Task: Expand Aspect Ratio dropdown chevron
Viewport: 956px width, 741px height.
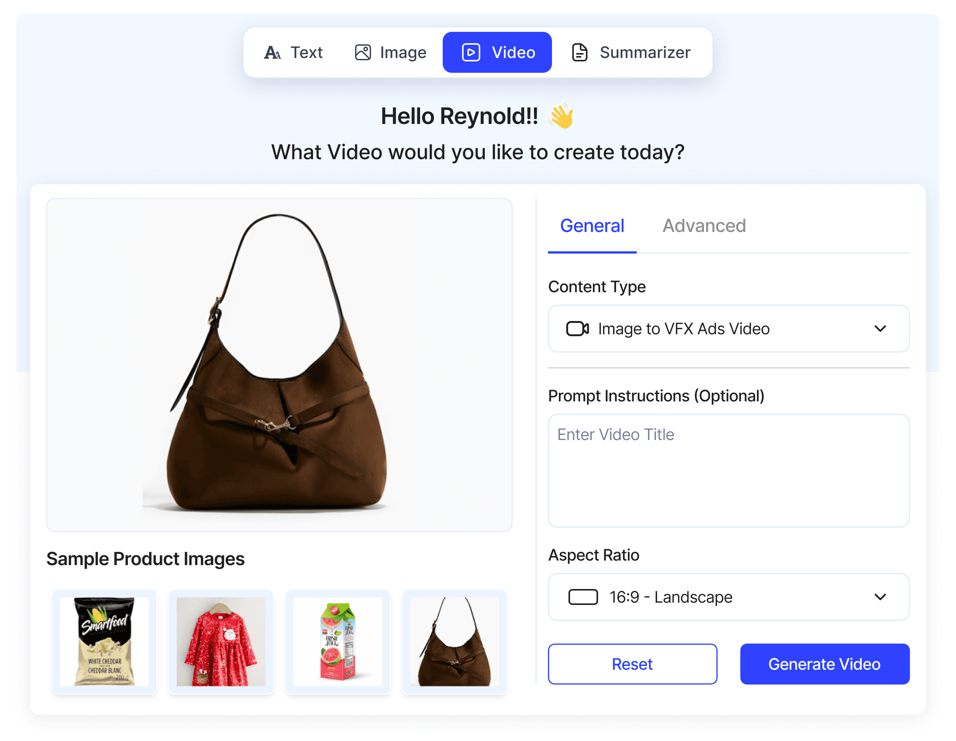Action: click(x=880, y=597)
